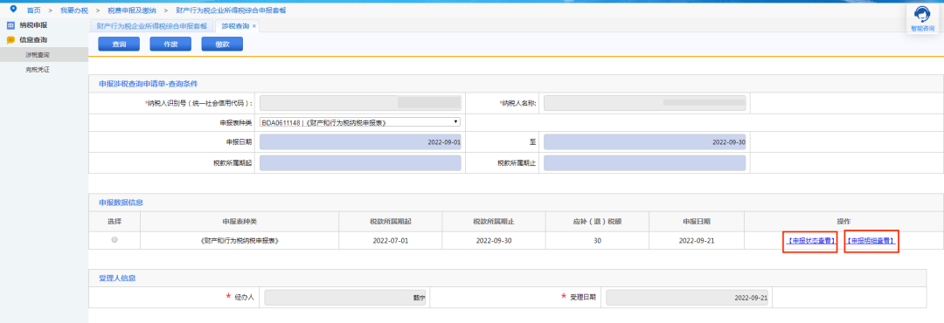Open 涉税查询 in the sidebar
Viewport: 944px width, 323px height.
(38, 55)
